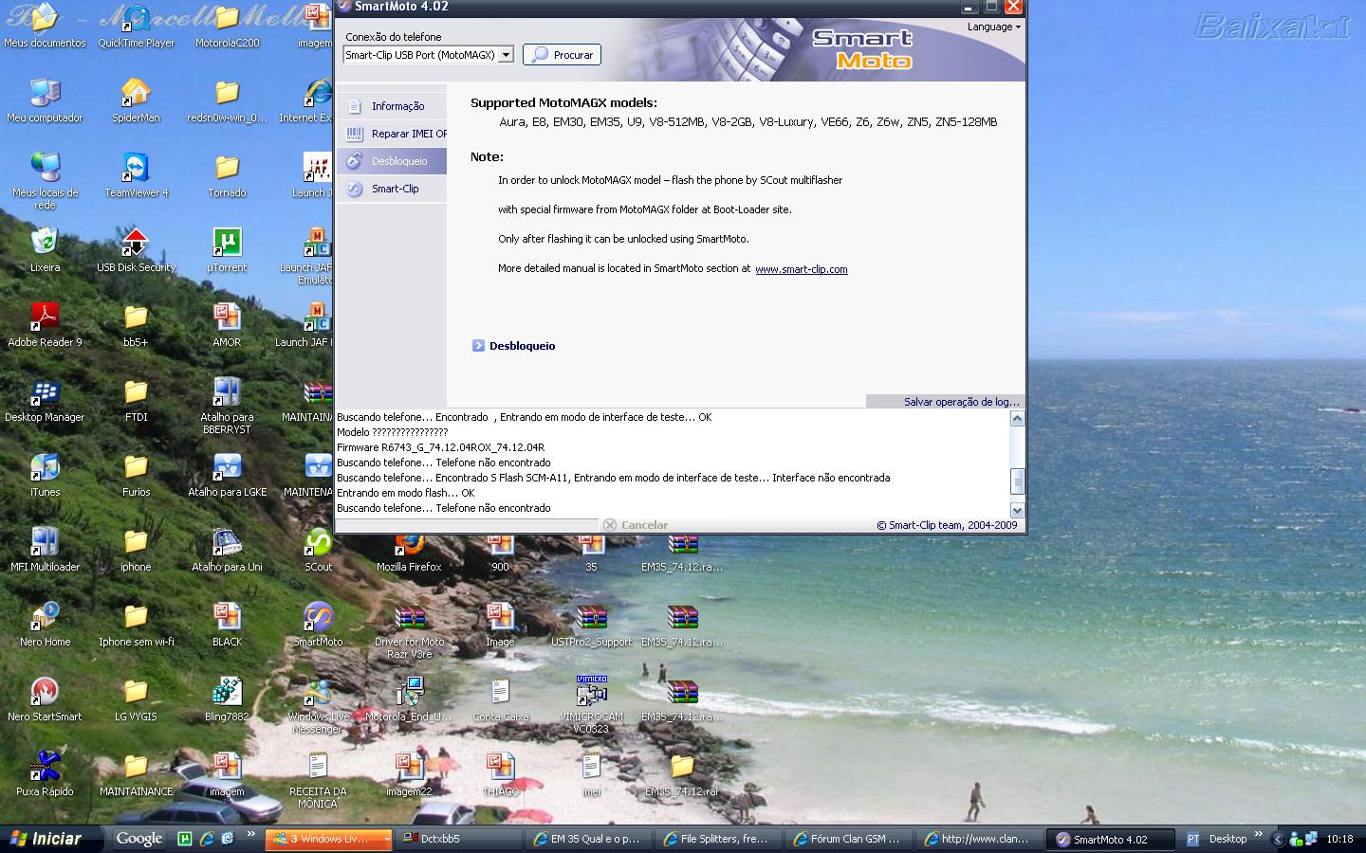Select the Adobe Reader 9 icon
Screen dimensions: 1366x853
(45, 326)
